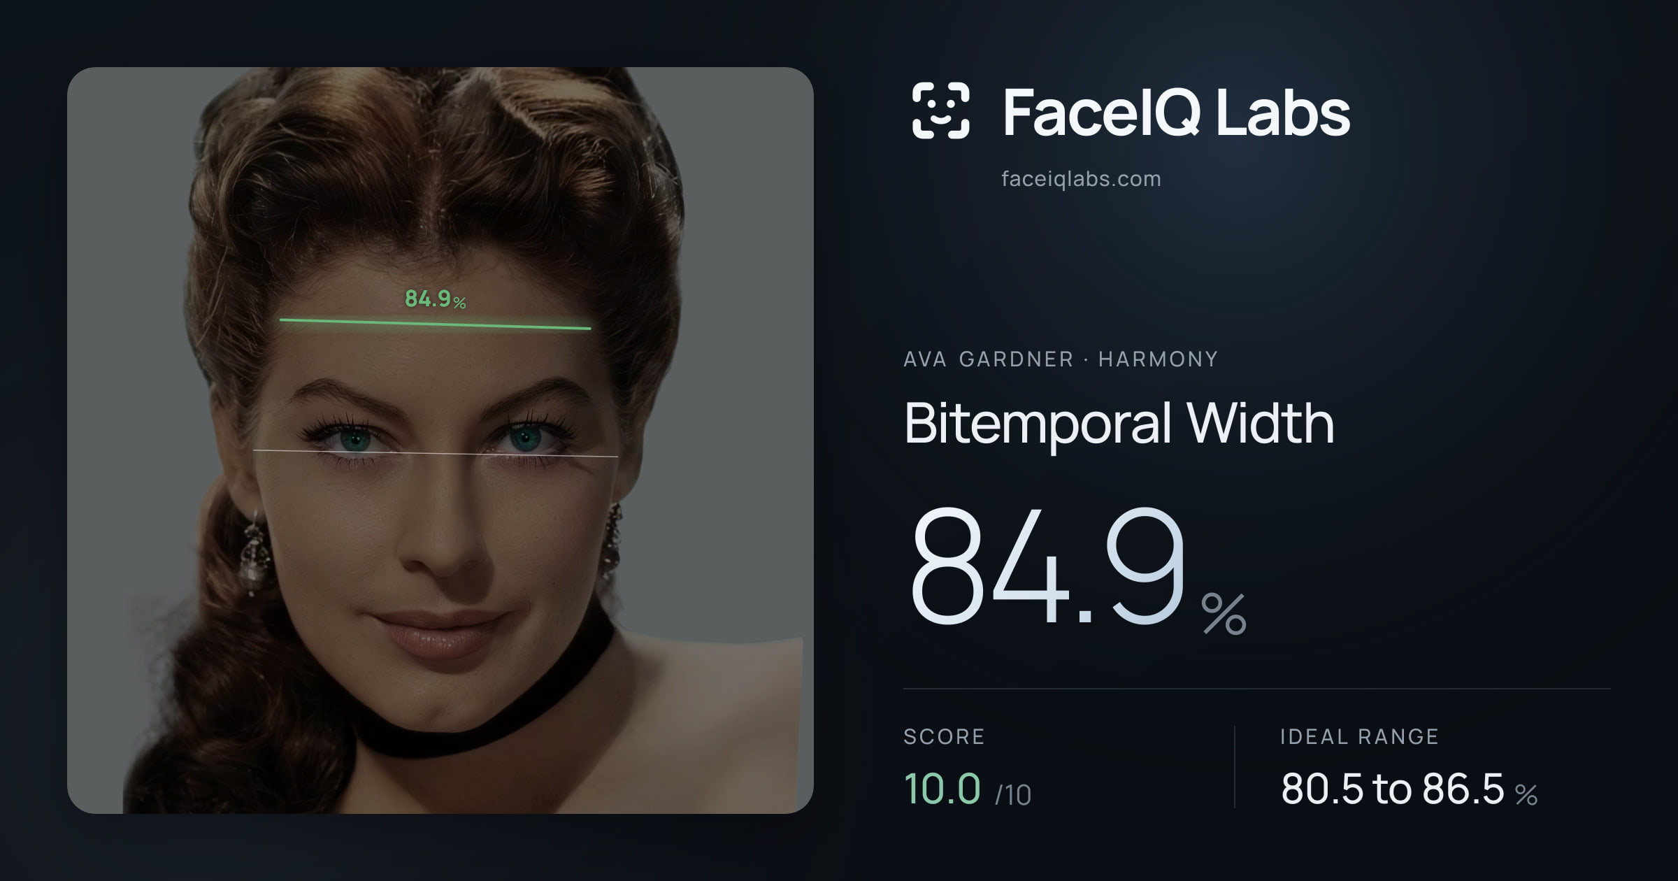Click the green bitemporal measurement line
Image resolution: width=1678 pixels, height=881 pixels.
point(435,324)
